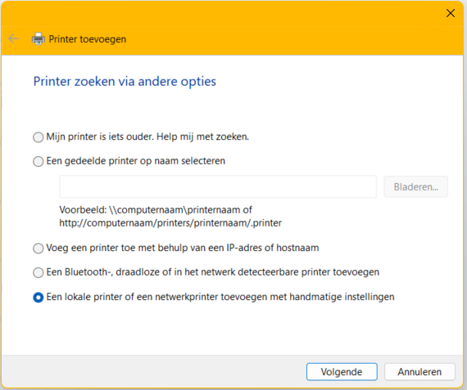Screen dimensions: 467x390
Task: Pick the Bluetooth-, draadloze of netwerk printer radio button
Action: [x=39, y=272]
